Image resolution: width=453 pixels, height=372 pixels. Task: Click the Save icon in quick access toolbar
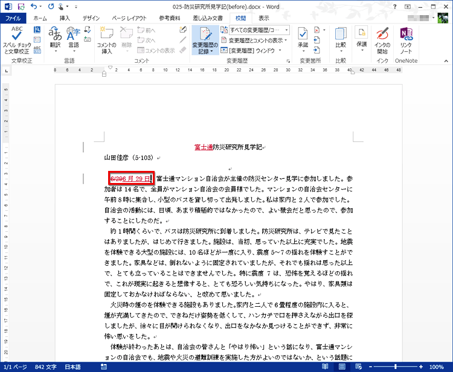pos(21,7)
